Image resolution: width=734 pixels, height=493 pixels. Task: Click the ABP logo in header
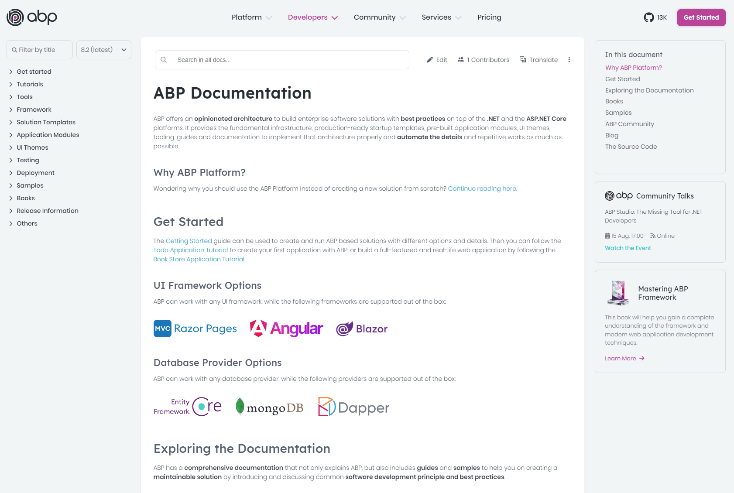[32, 17]
